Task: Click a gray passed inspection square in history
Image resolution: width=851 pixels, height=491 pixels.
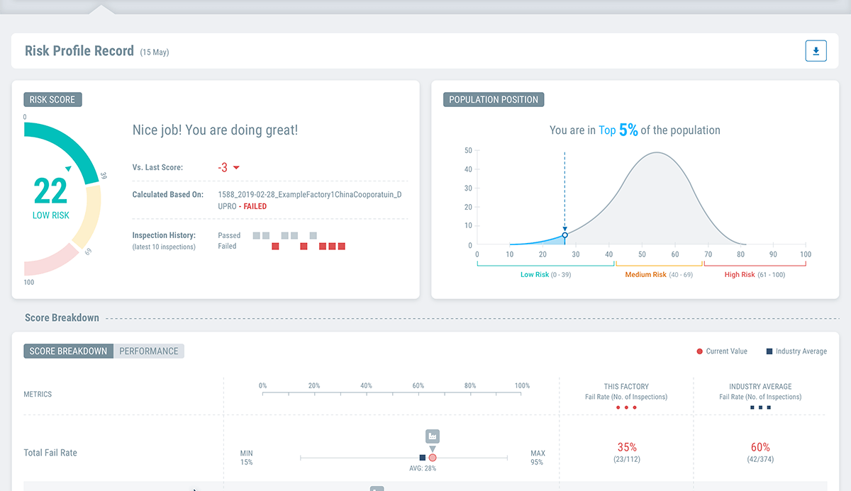Action: point(256,235)
